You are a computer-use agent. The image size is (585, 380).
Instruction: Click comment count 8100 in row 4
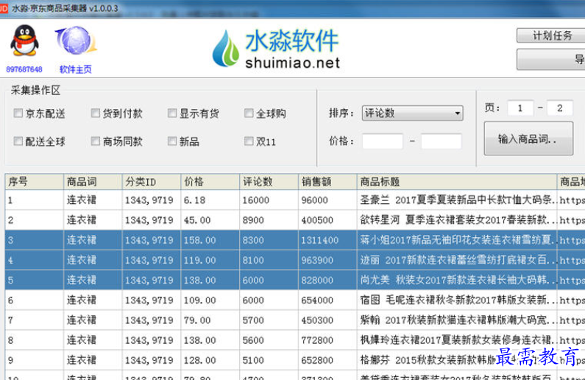coord(253,260)
